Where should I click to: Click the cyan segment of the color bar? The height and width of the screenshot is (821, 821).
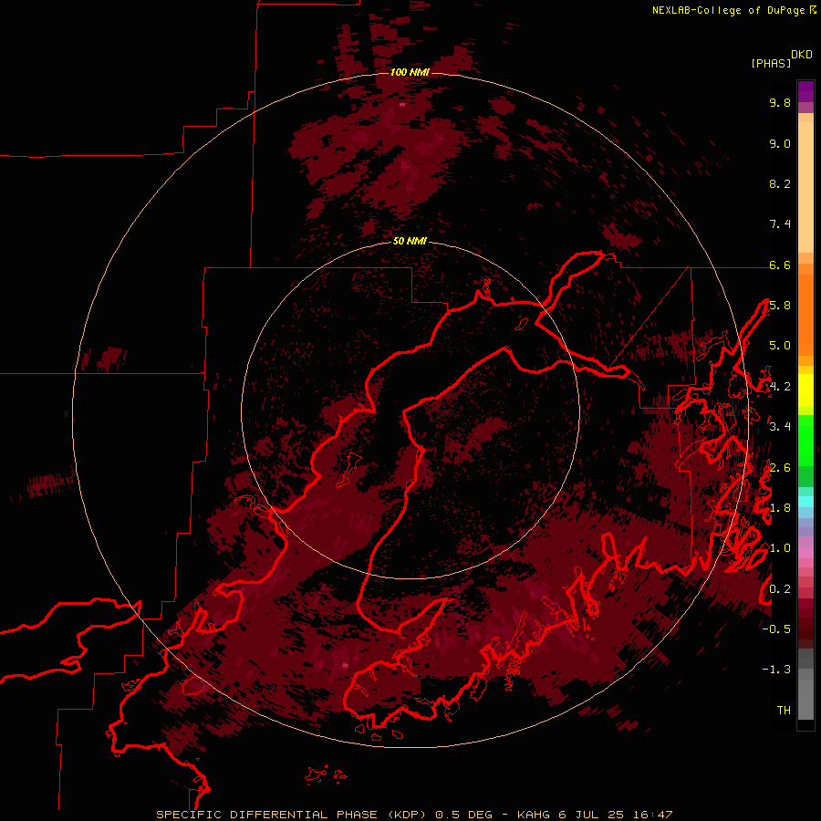(805, 501)
